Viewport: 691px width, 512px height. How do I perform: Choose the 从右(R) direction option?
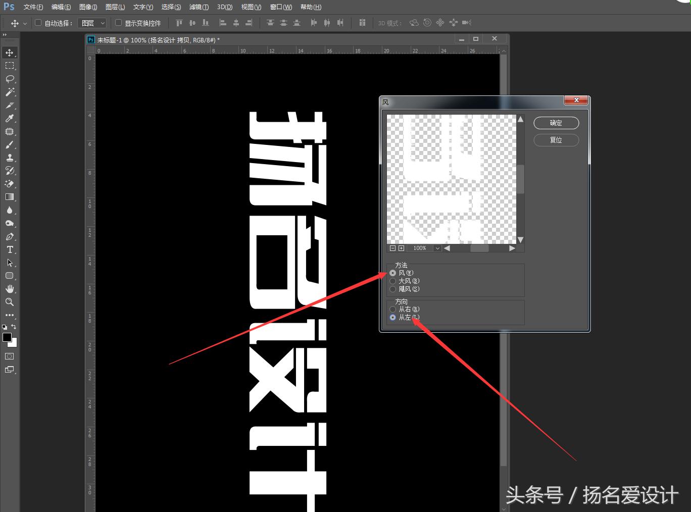coord(393,309)
